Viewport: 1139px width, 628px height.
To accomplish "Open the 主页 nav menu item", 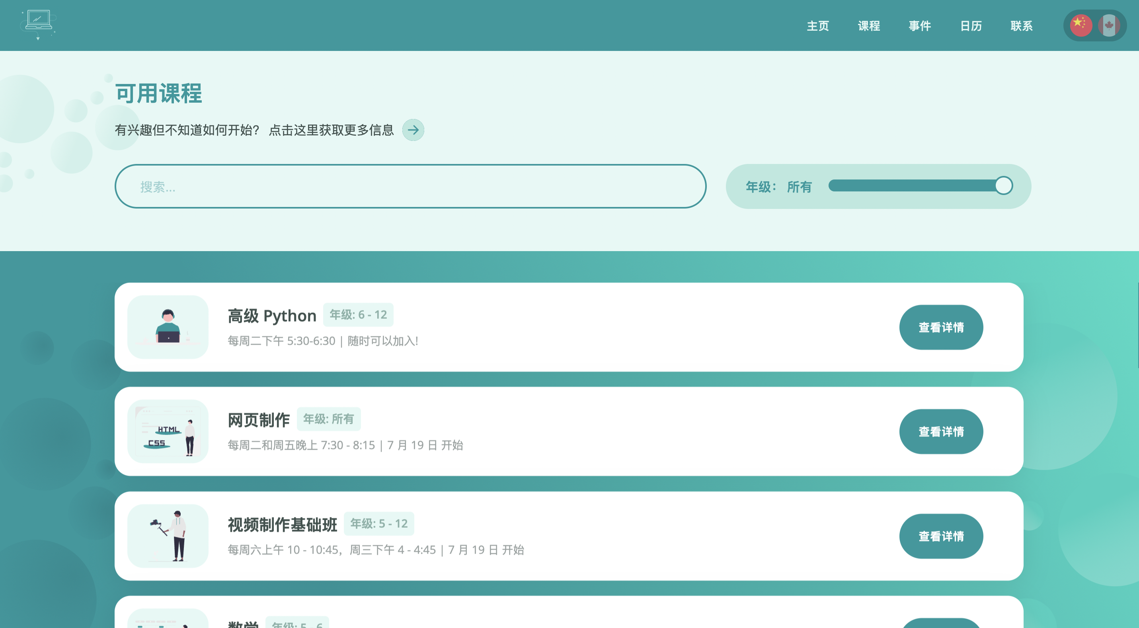I will pyautogui.click(x=817, y=26).
